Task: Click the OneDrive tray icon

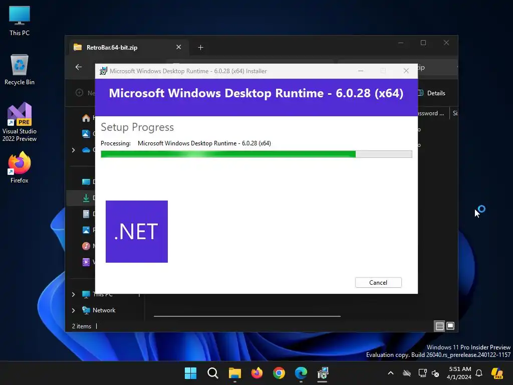Action: tap(407, 373)
